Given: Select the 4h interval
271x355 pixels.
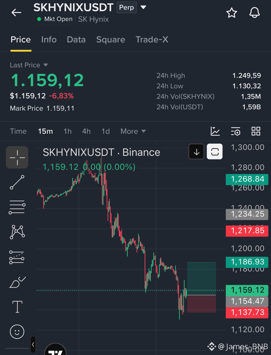Looking at the screenshot, I should tap(86, 131).
